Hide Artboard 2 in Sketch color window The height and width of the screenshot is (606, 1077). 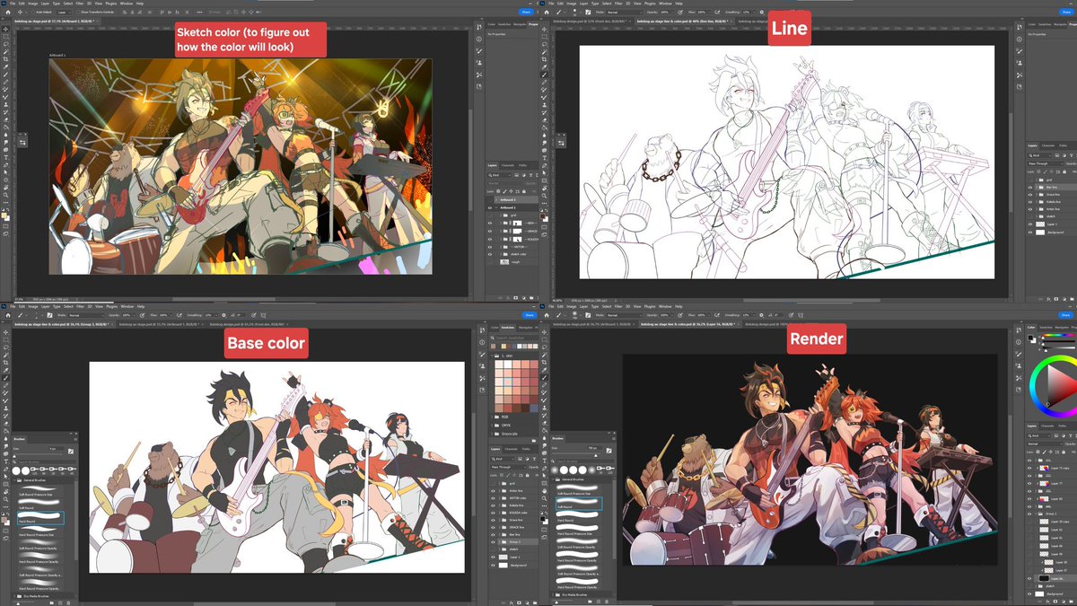pyautogui.click(x=490, y=207)
